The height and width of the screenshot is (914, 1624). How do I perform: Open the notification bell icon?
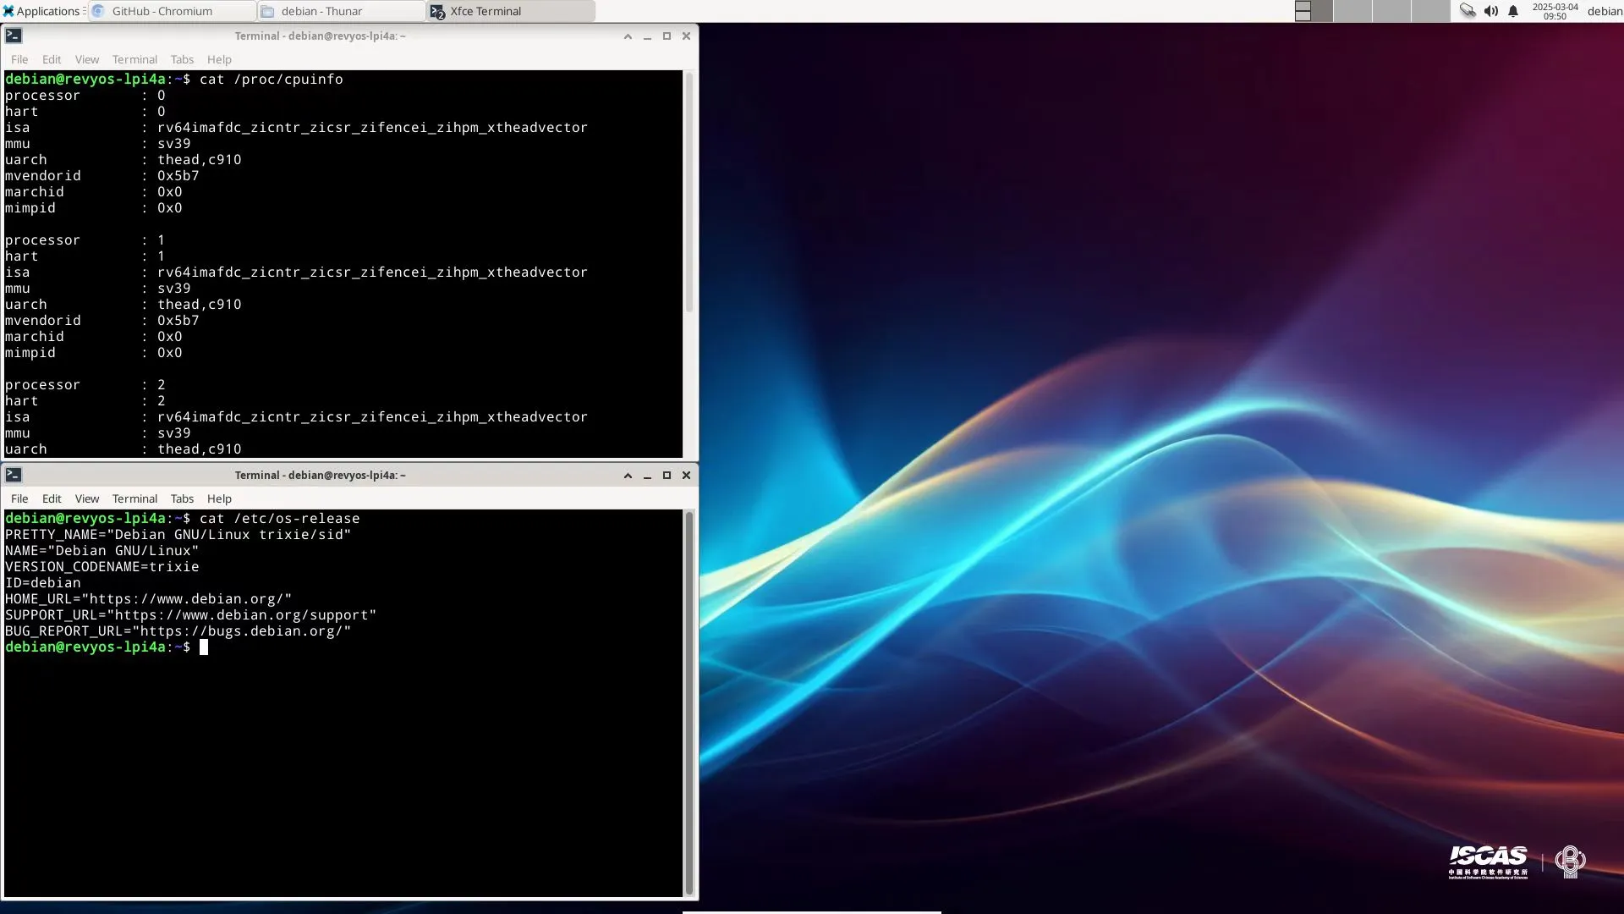1513,11
